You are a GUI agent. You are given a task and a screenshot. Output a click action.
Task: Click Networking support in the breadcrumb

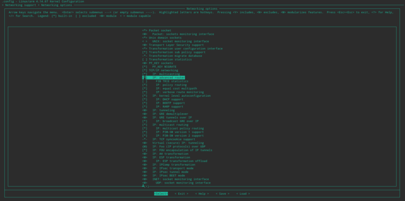(x=21, y=5)
